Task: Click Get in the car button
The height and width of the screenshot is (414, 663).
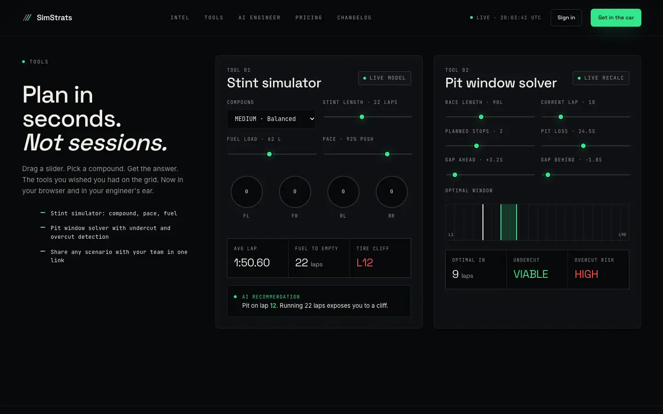Action: [616, 17]
